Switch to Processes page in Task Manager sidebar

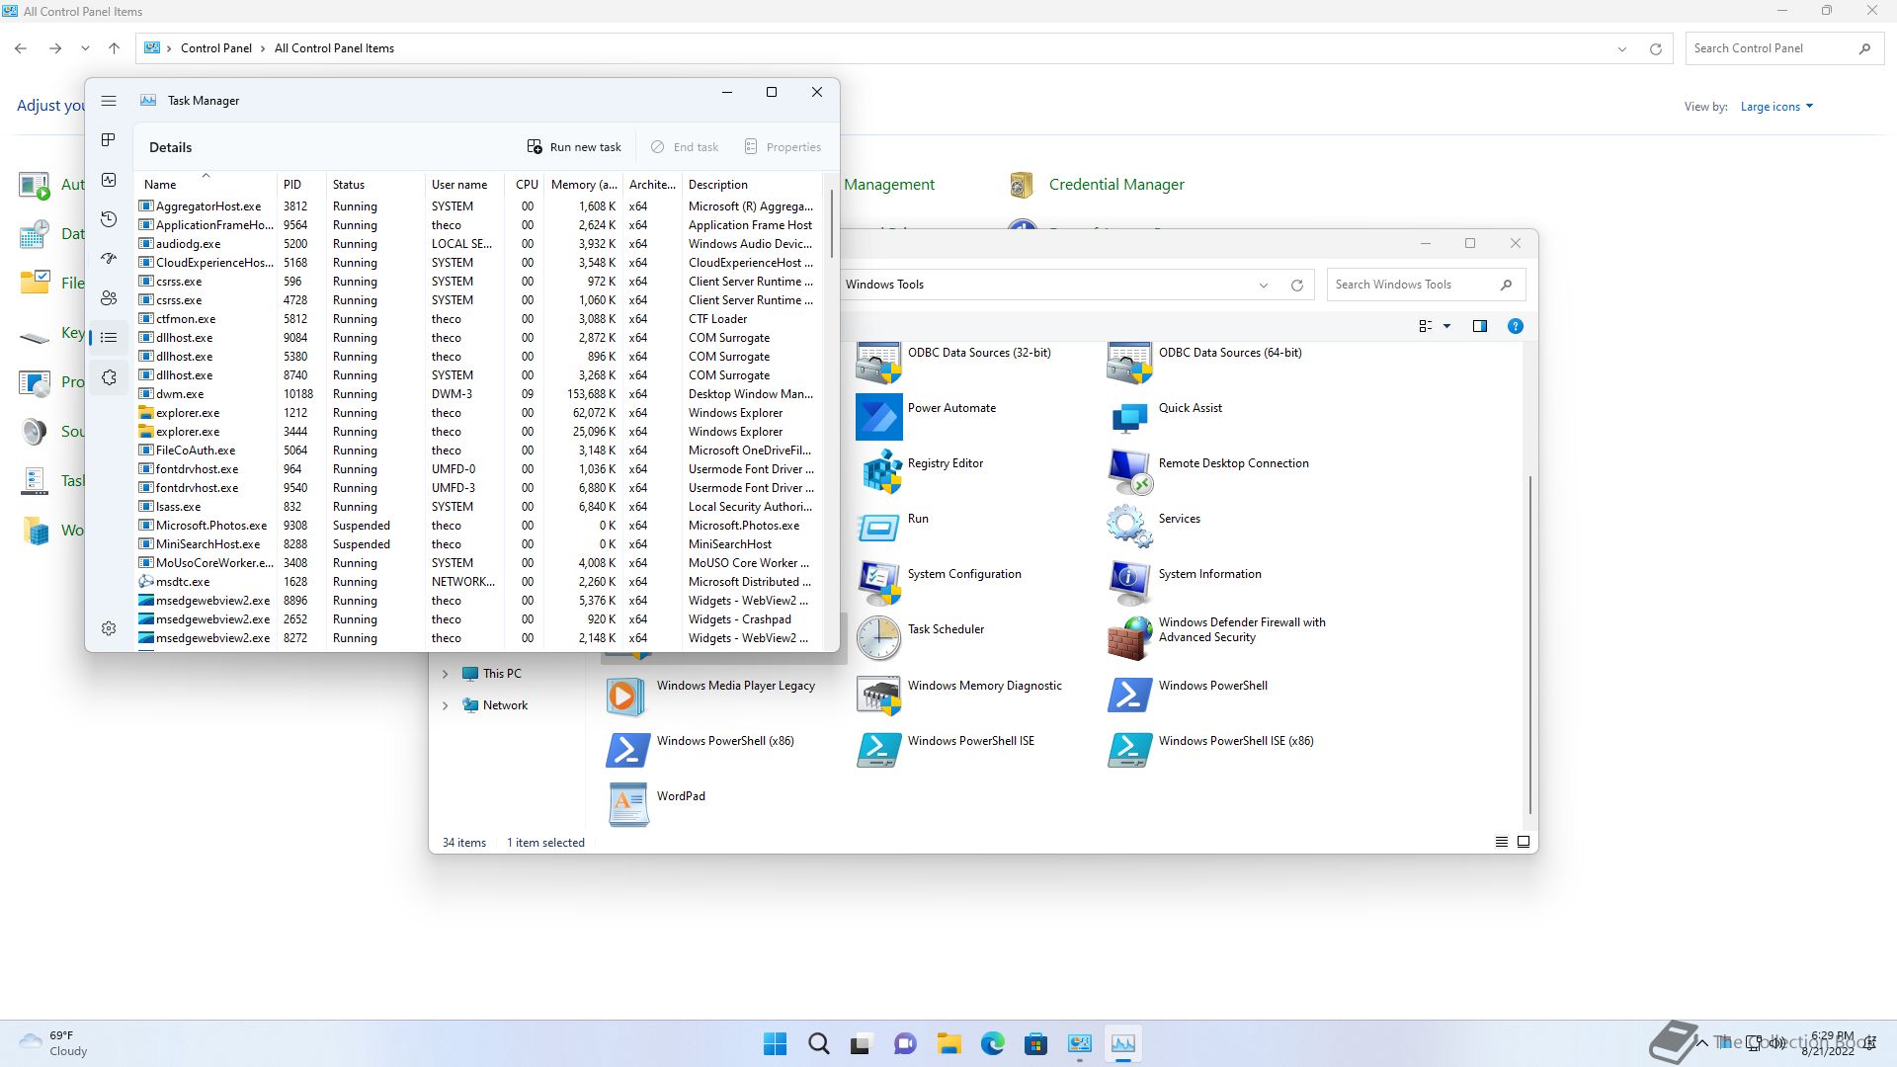(109, 140)
